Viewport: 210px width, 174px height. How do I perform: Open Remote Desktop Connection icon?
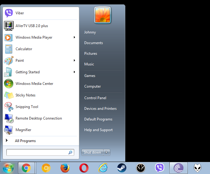point(9,118)
